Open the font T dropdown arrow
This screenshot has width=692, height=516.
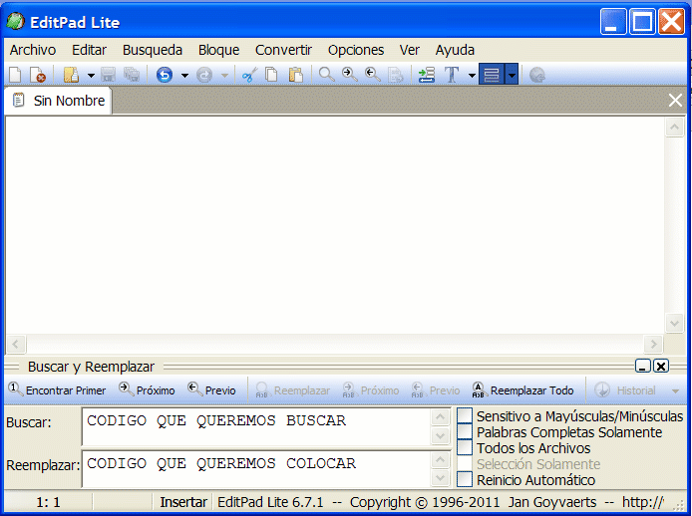[472, 76]
